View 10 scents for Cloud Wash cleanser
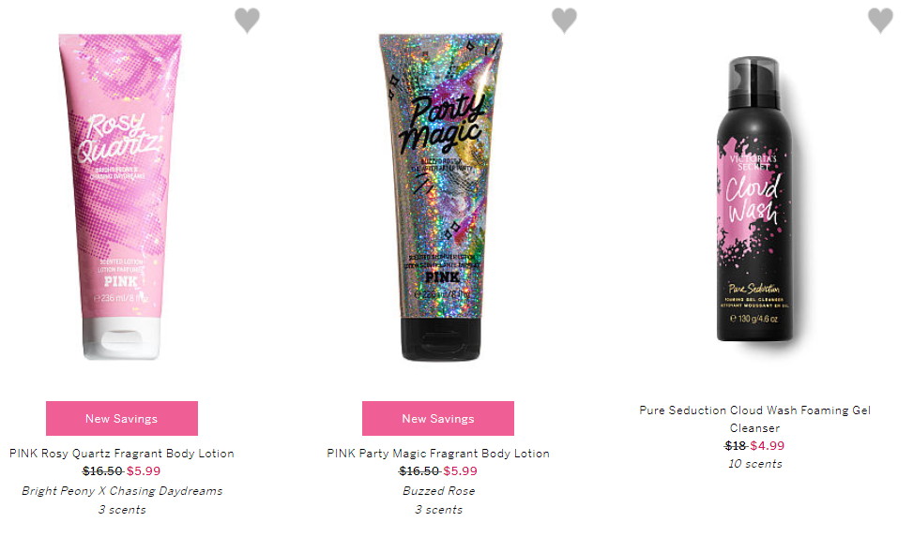Image resolution: width=913 pixels, height=537 pixels. point(755,464)
